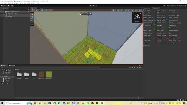Select the Rect transform tool in scene
Image resolution: width=187 pixels, height=105 pixels.
point(32,22)
